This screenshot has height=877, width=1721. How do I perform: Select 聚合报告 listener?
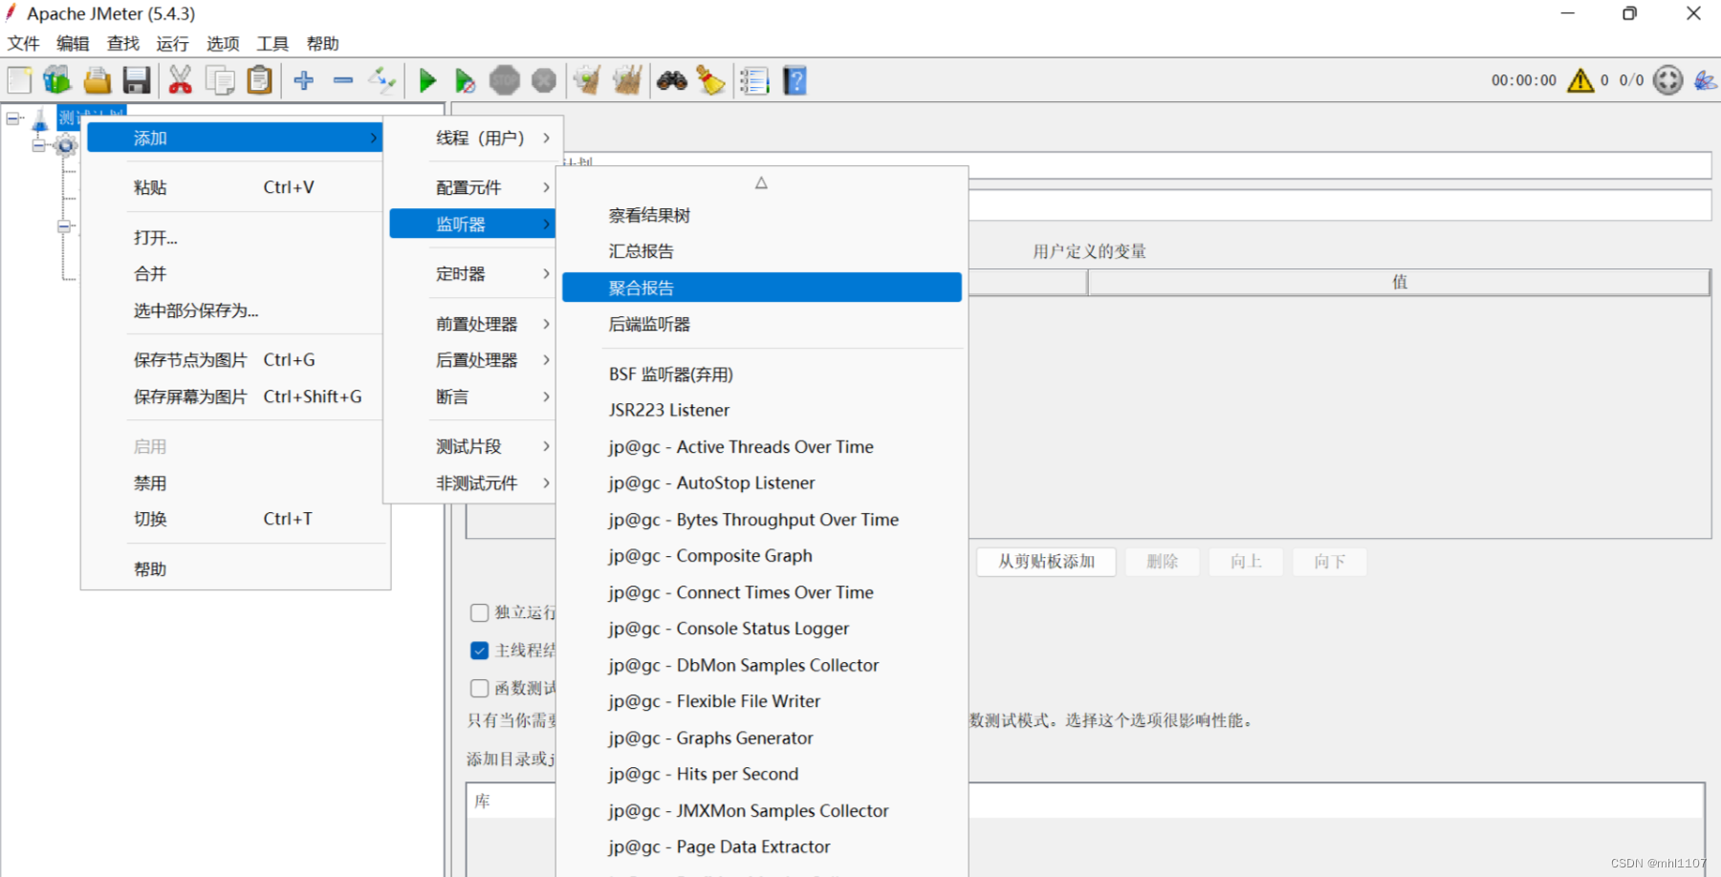click(x=762, y=288)
